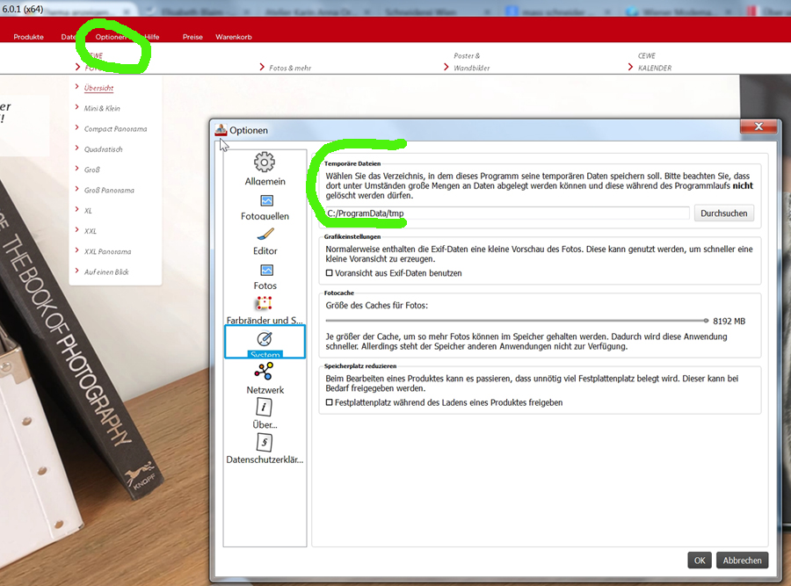
Task: Enable Voransicht aus Exif-Daten benutzen checkbox
Action: tap(330, 273)
